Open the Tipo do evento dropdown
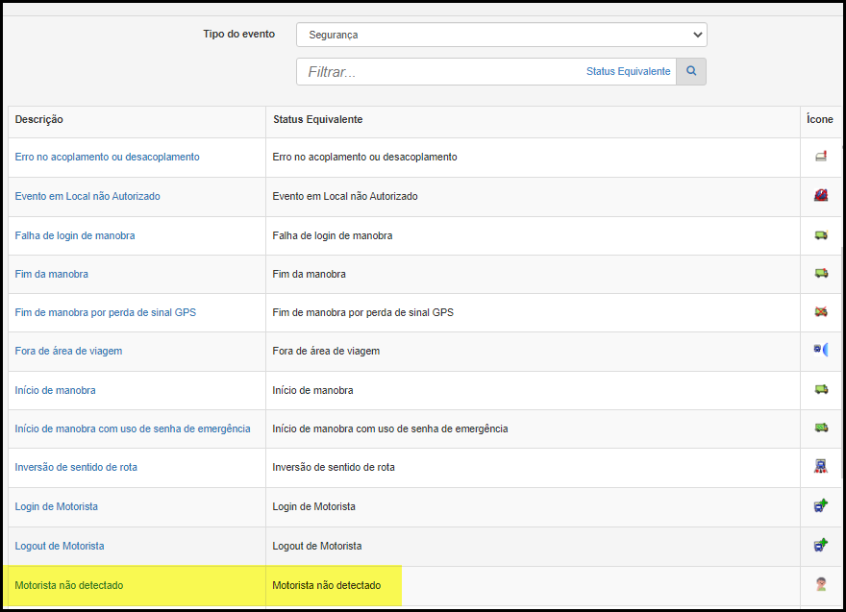This screenshot has height=612, width=846. pos(501,35)
